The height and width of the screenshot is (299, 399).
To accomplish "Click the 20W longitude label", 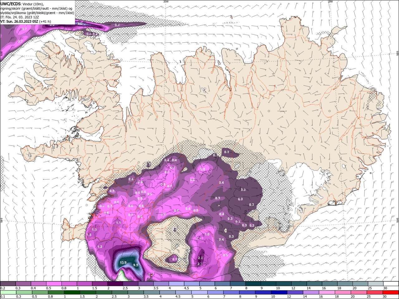I will pyautogui.click(x=166, y=2).
